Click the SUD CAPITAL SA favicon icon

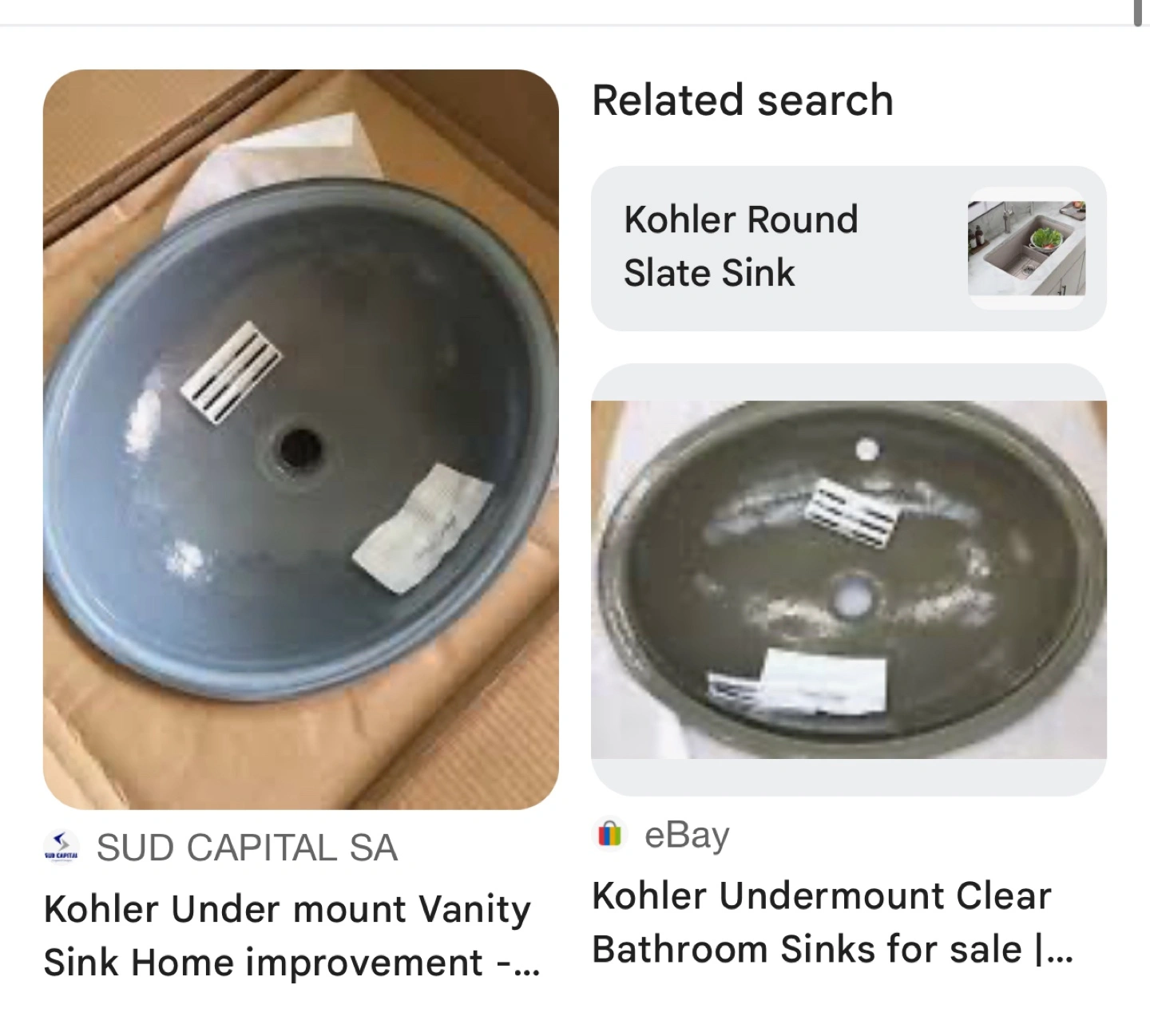(x=61, y=847)
